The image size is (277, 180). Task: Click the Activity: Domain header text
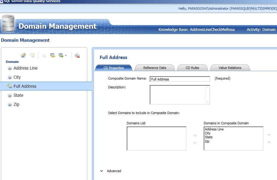pyautogui.click(x=261, y=29)
